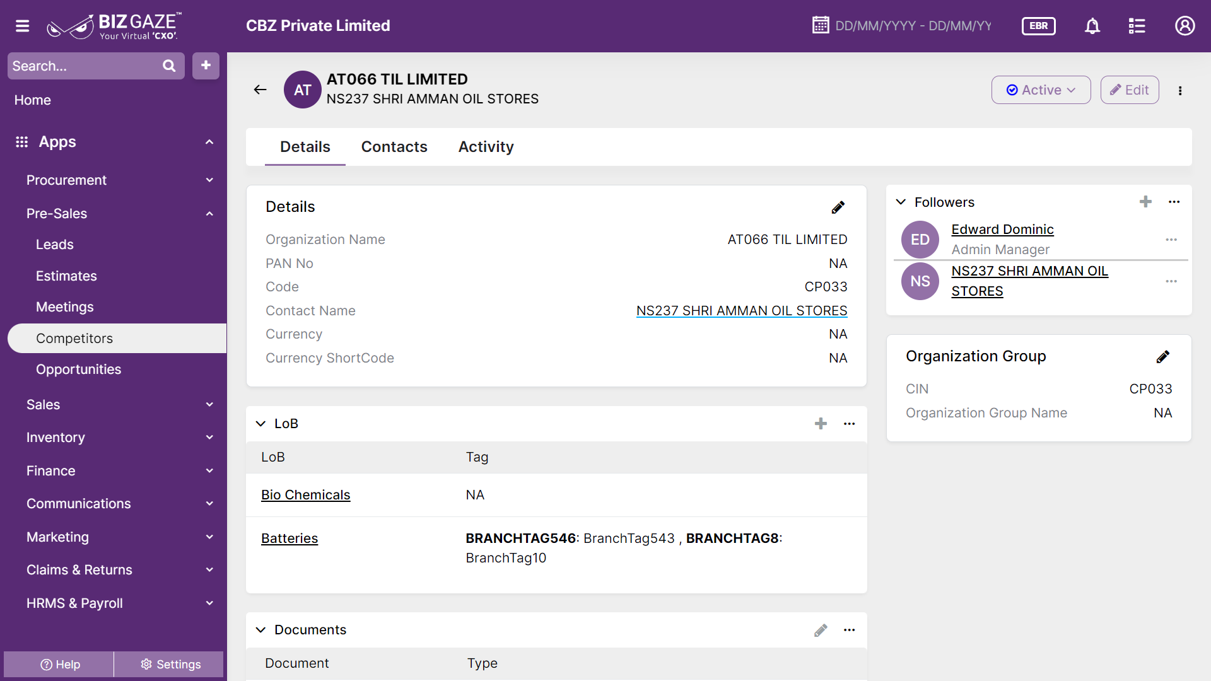Open the Batteries LoB link

(x=290, y=538)
